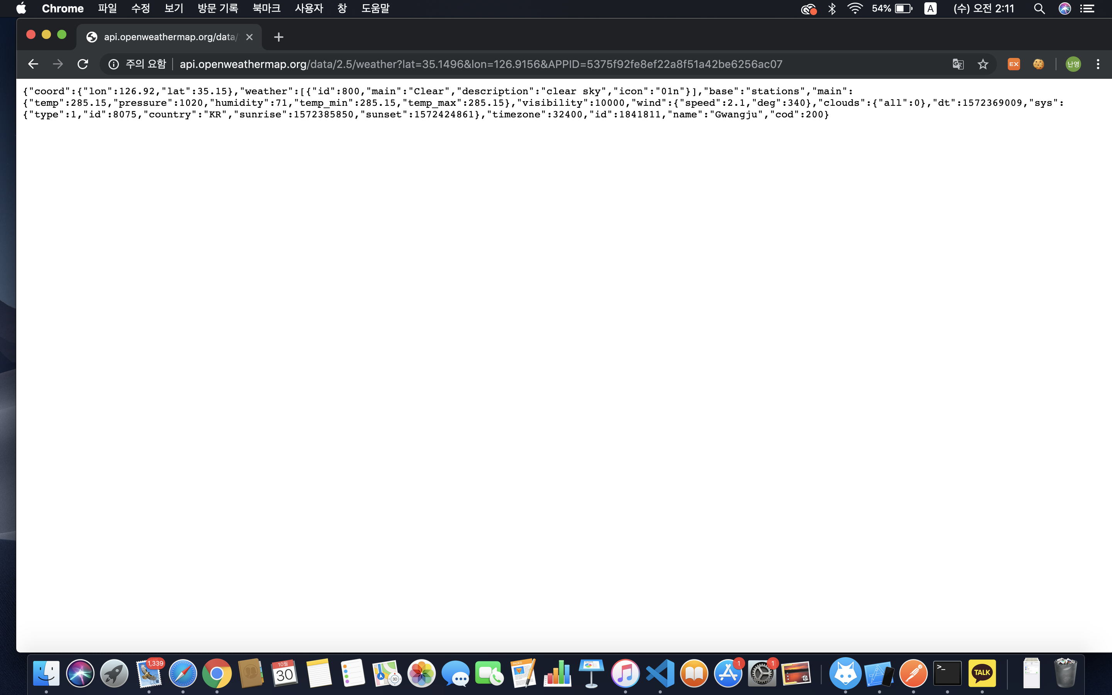Click the browser back arrow

[32, 64]
